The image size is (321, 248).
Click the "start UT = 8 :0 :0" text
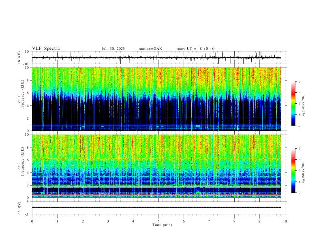click(196, 49)
